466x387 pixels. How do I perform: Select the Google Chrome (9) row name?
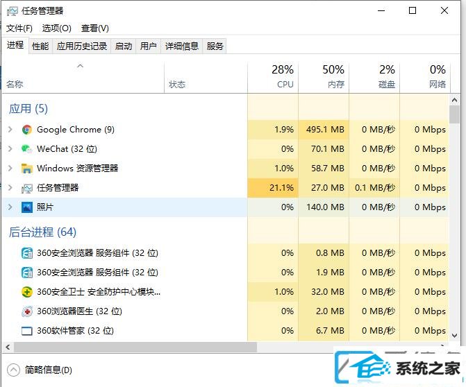pos(76,130)
